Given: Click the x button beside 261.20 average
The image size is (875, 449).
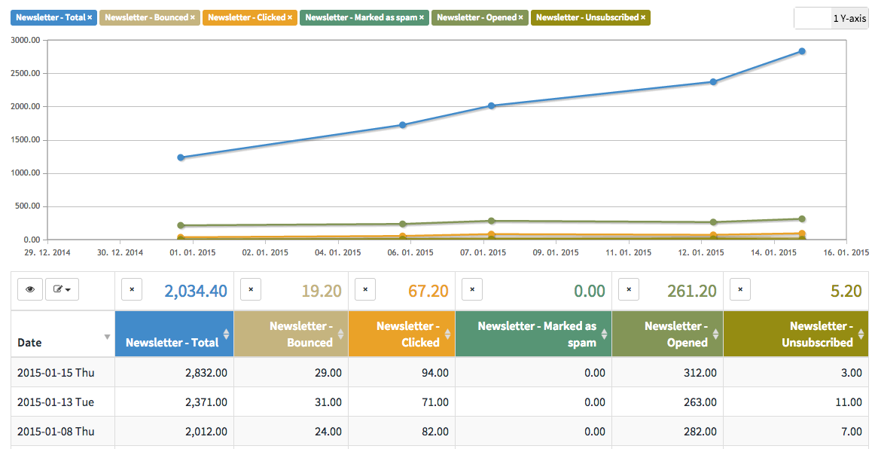Looking at the screenshot, I should pos(629,289).
